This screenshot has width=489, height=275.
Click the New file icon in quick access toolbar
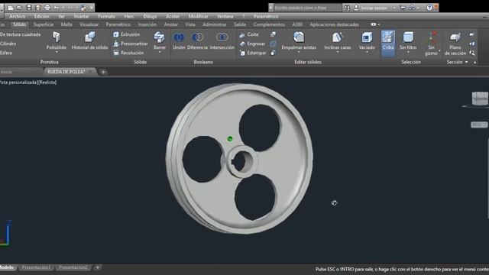coord(10,8)
